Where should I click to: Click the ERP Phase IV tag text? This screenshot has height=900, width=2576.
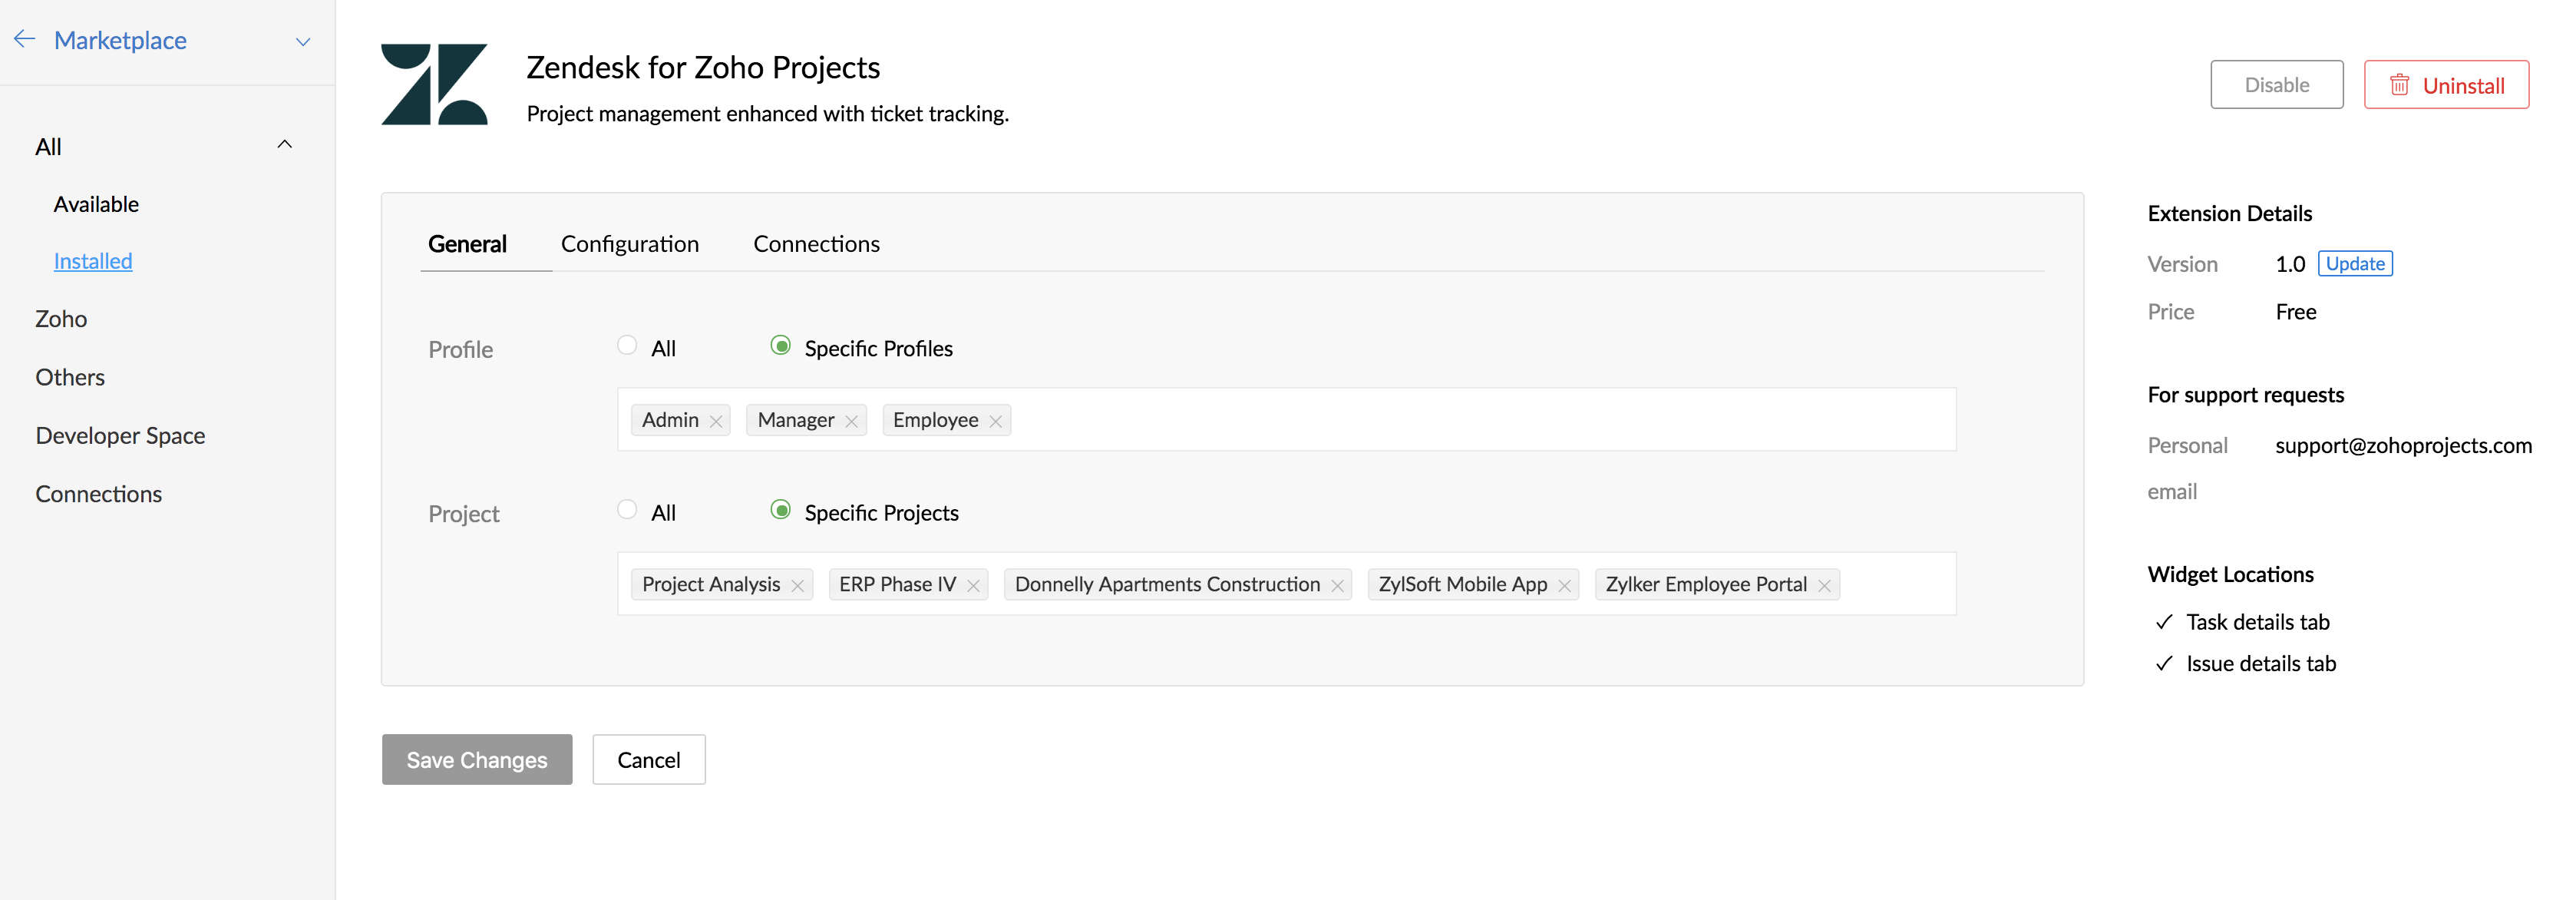click(898, 584)
